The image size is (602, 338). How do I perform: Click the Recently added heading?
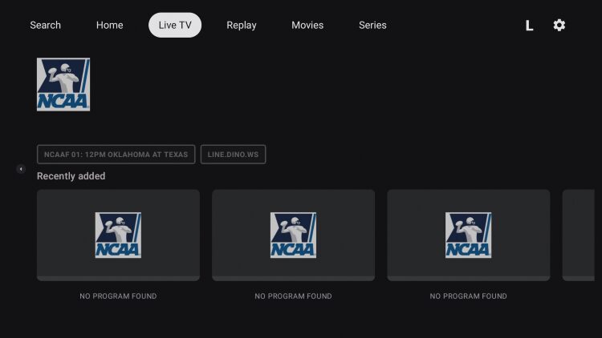click(71, 176)
